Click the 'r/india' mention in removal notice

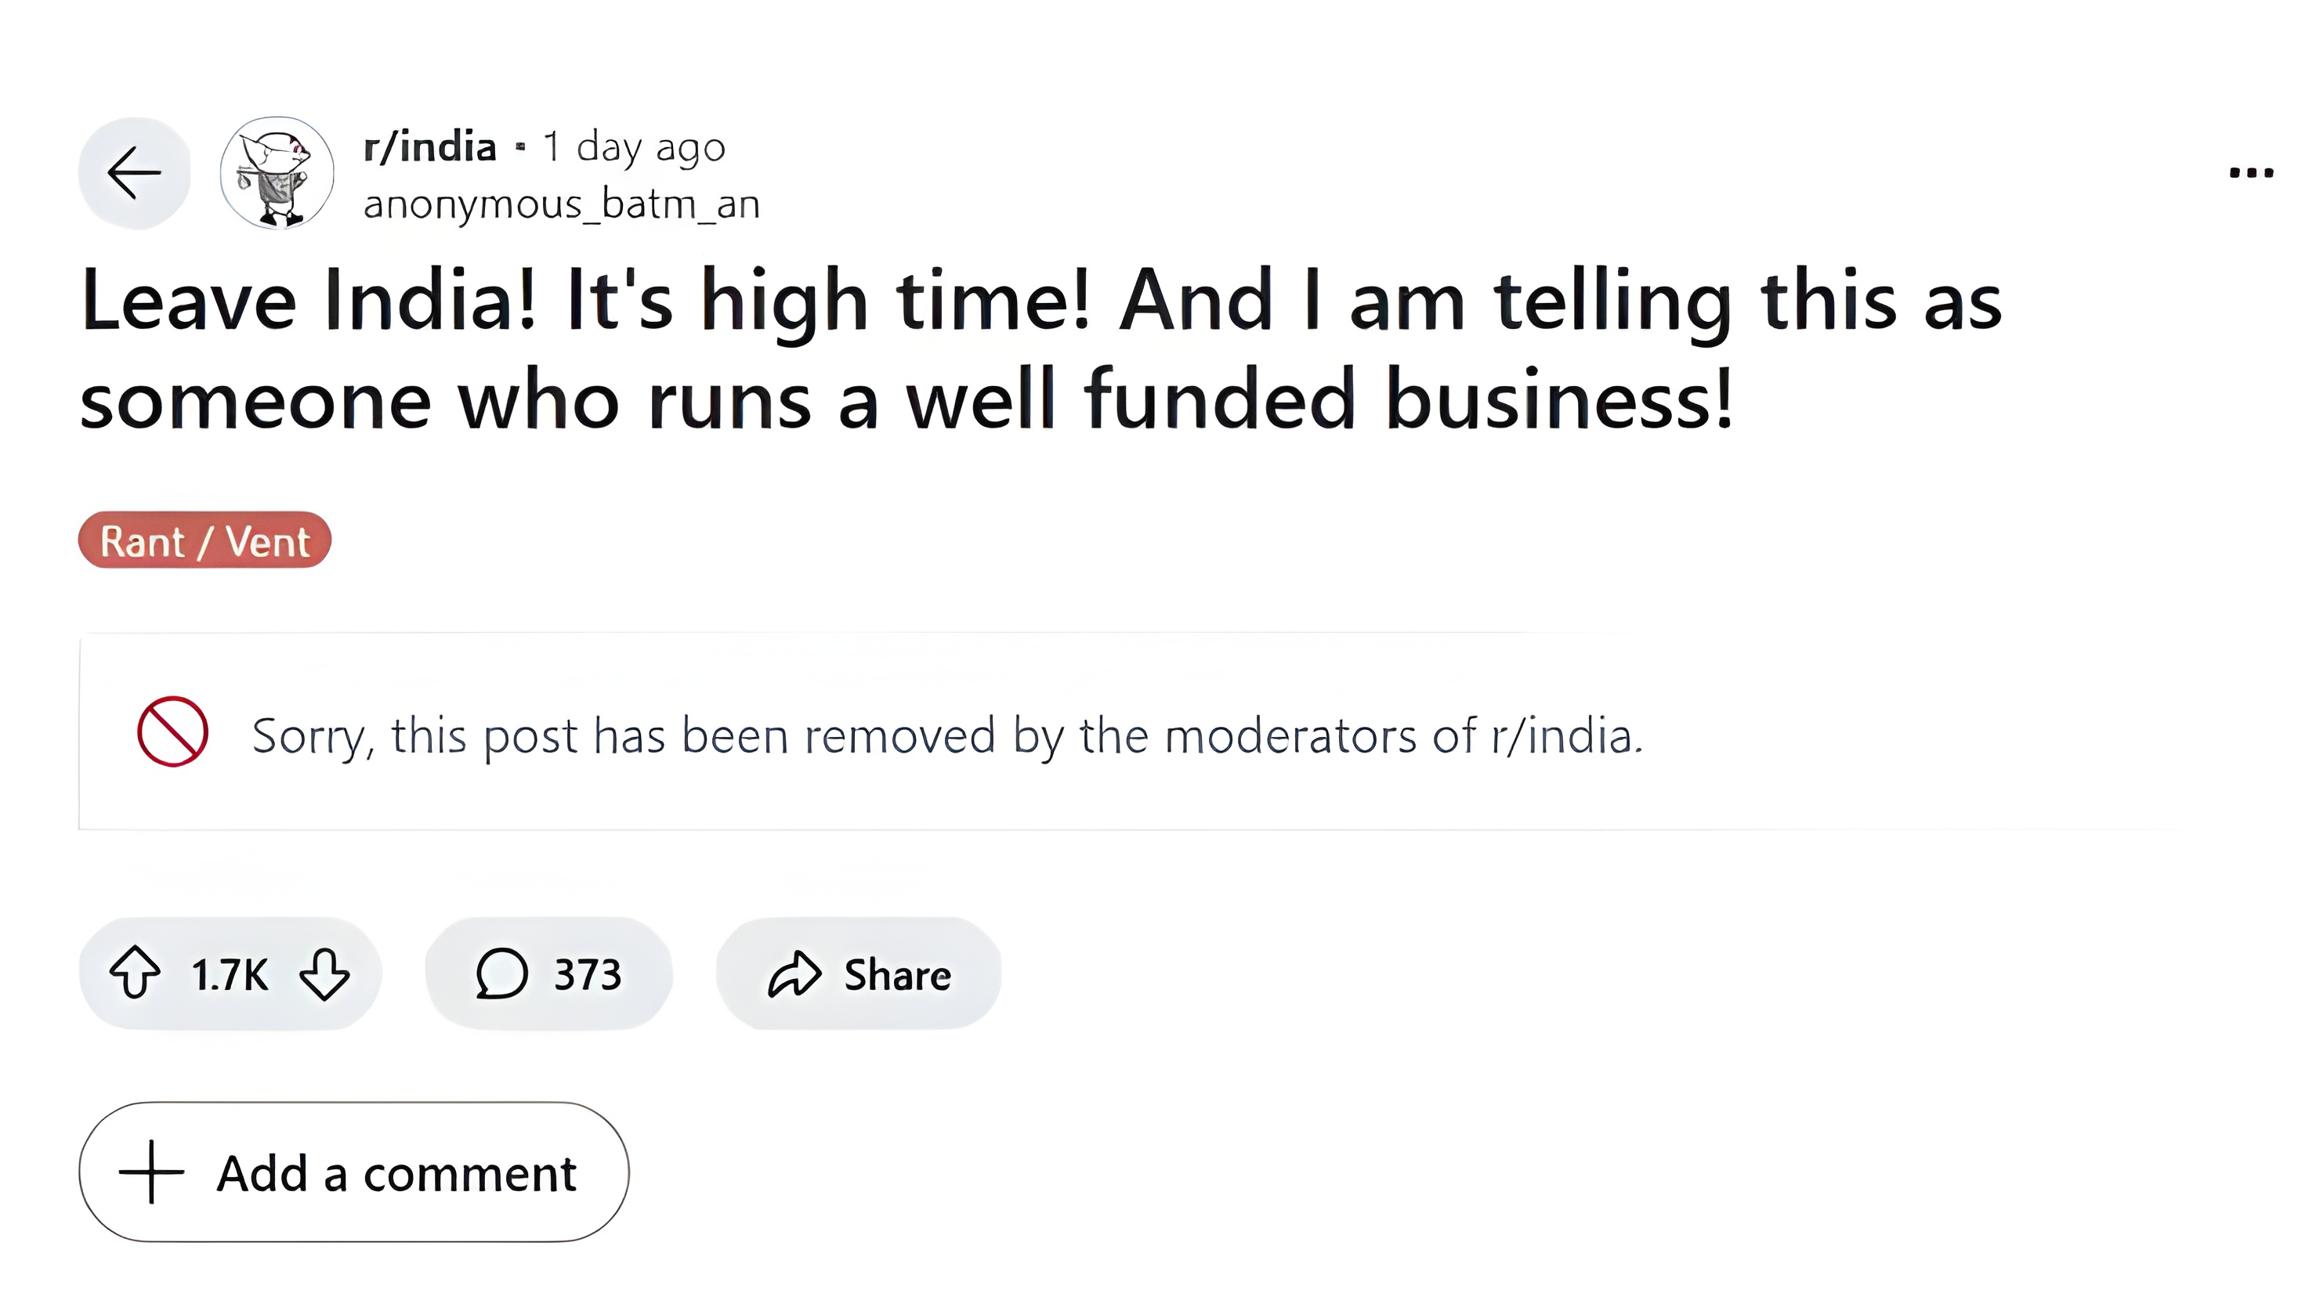click(1561, 735)
